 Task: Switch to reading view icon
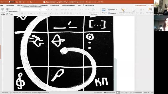pos(127,93)
